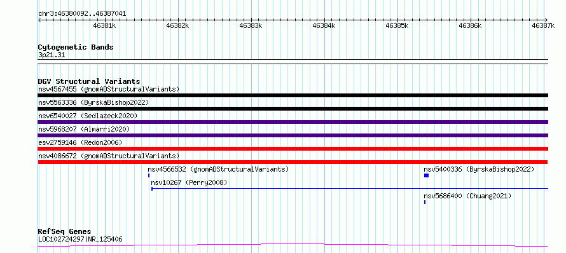Click the blue line of nsv10267
Viewport: 566px width, 253px height.
(350, 189)
